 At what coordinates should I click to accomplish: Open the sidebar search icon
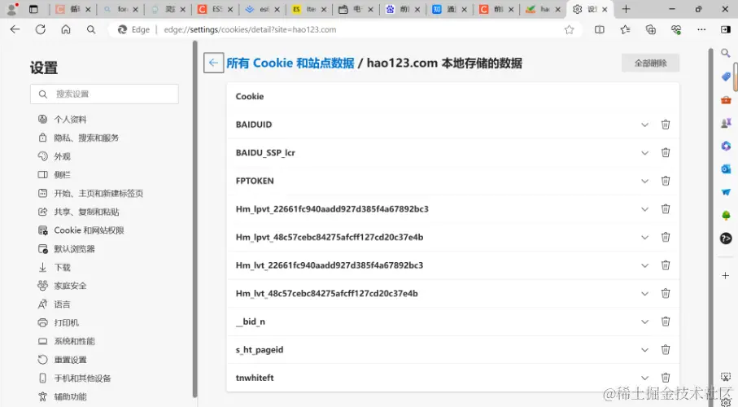click(x=725, y=53)
